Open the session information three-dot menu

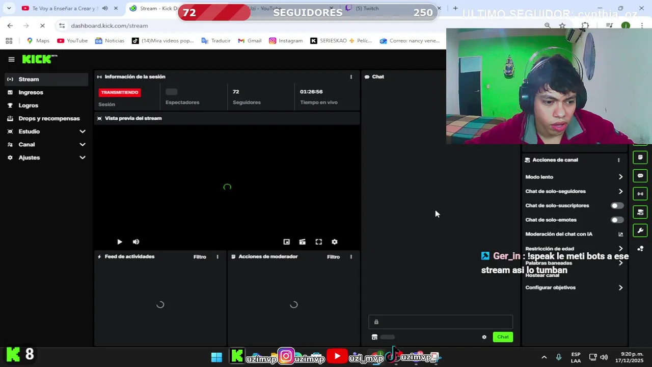tap(351, 76)
